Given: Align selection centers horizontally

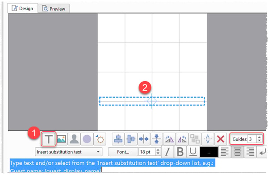Looking at the screenshot, I should click(131, 139).
